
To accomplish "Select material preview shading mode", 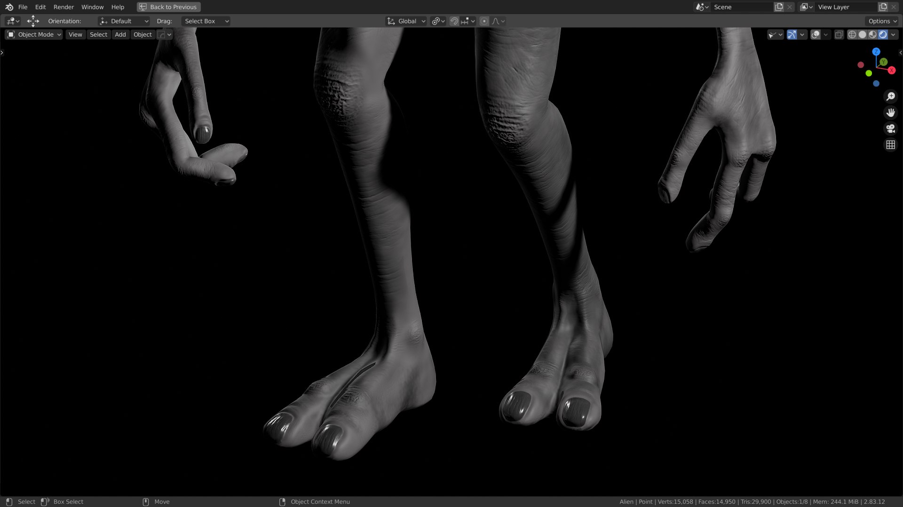I will tap(872, 35).
